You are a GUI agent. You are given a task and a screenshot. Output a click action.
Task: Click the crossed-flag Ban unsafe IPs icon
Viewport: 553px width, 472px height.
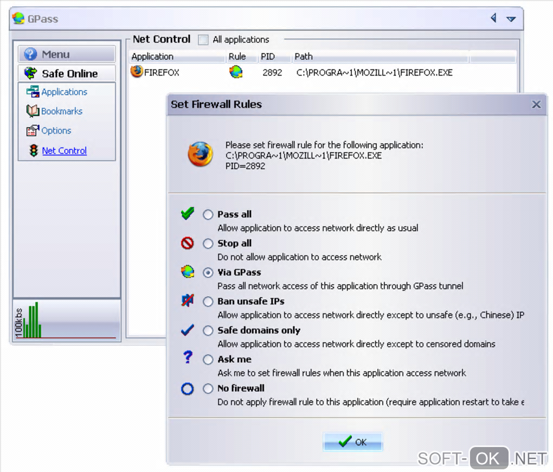[188, 301]
